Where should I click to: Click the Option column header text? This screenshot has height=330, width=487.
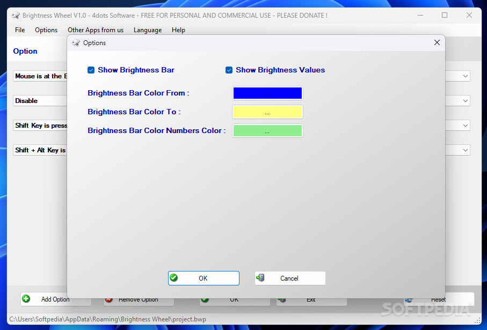[25, 51]
